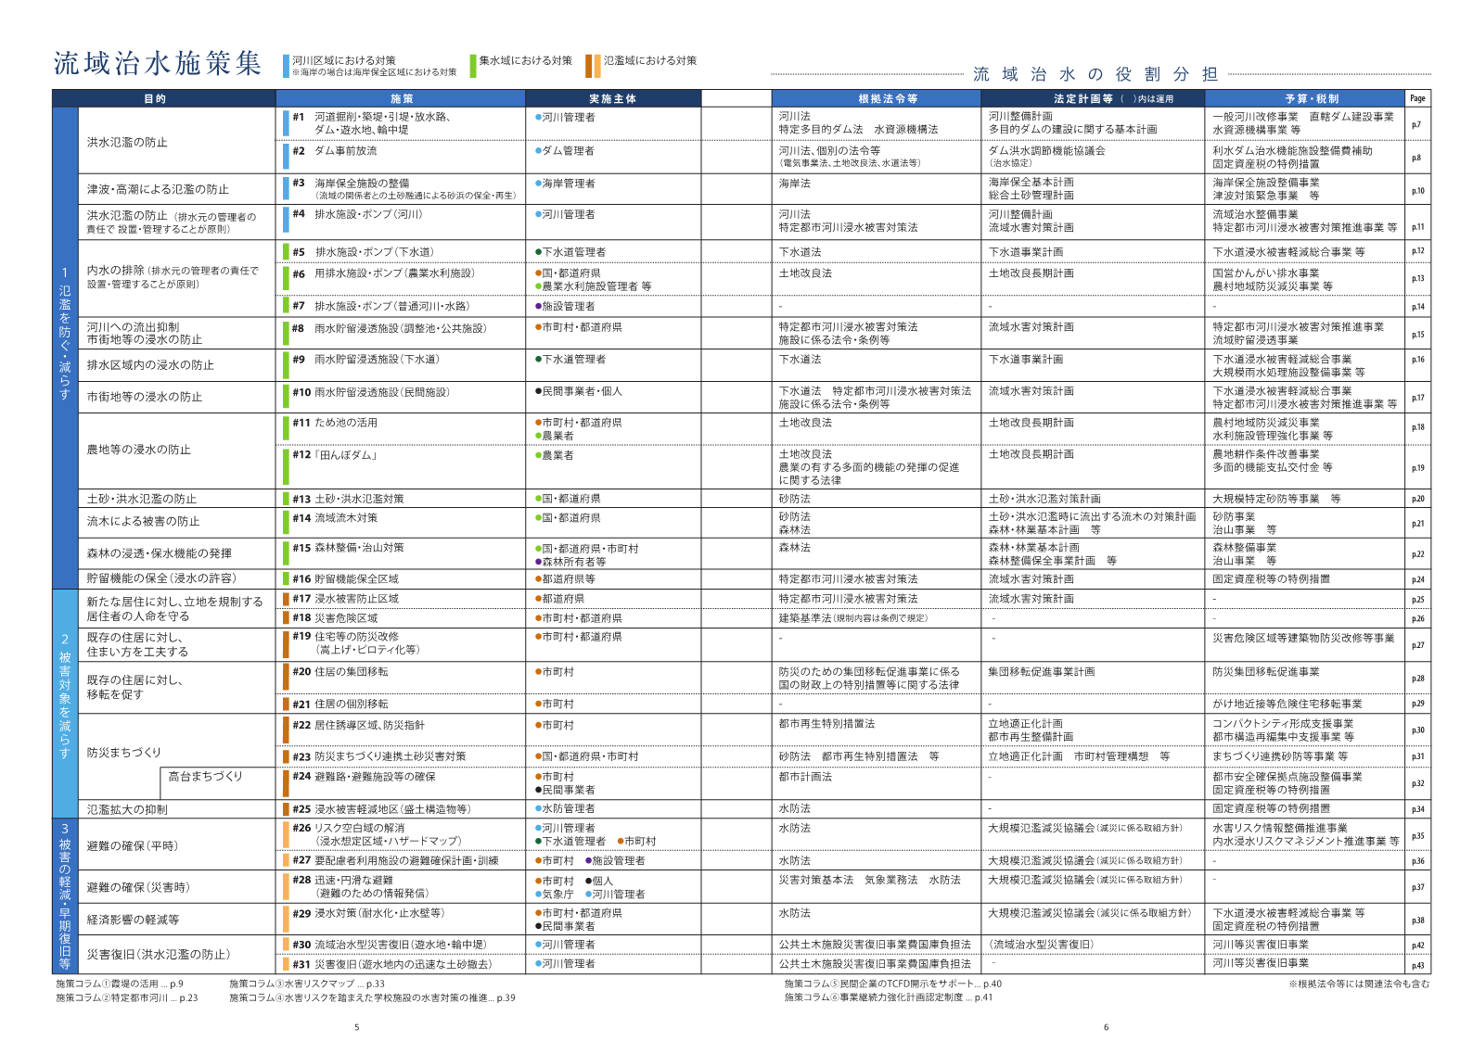1473x1041 pixels.
Task: Click the page reference p.7
Action: (x=1416, y=124)
